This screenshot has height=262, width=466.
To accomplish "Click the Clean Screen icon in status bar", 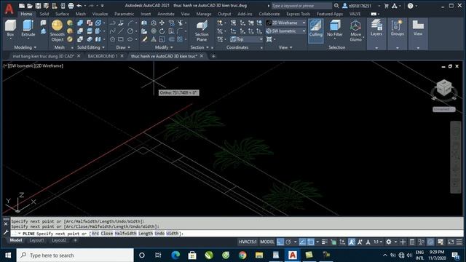I will tap(451, 242).
